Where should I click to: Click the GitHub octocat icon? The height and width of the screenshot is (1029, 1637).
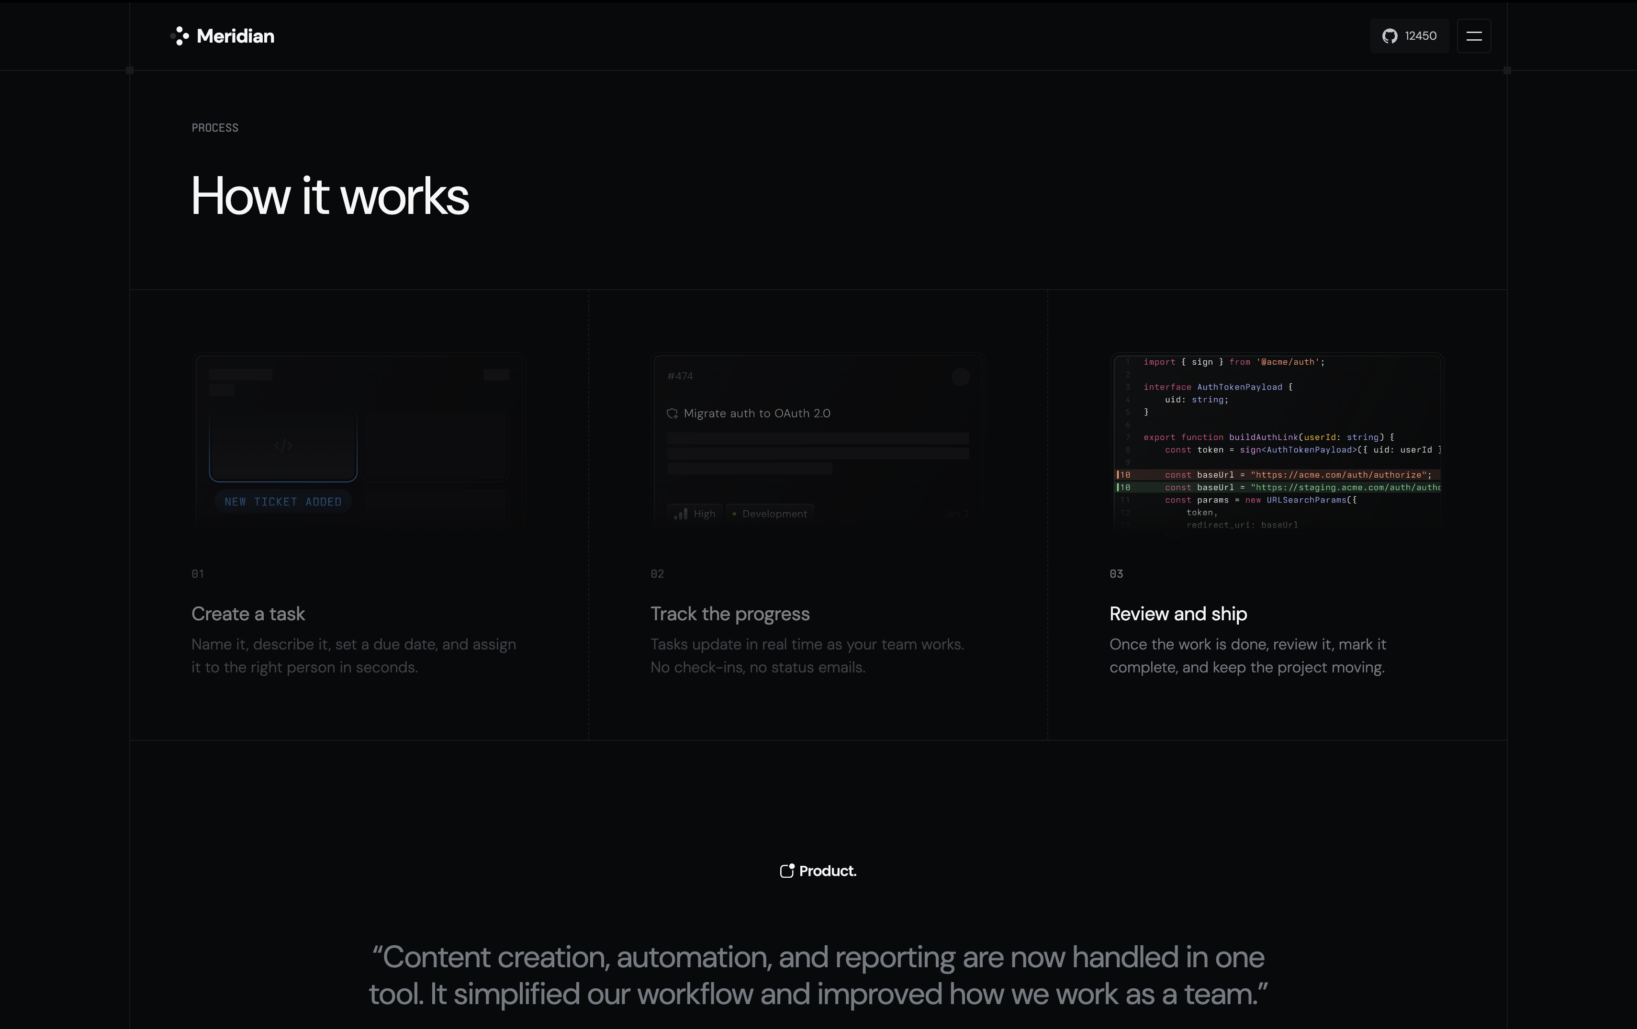pyautogui.click(x=1390, y=36)
